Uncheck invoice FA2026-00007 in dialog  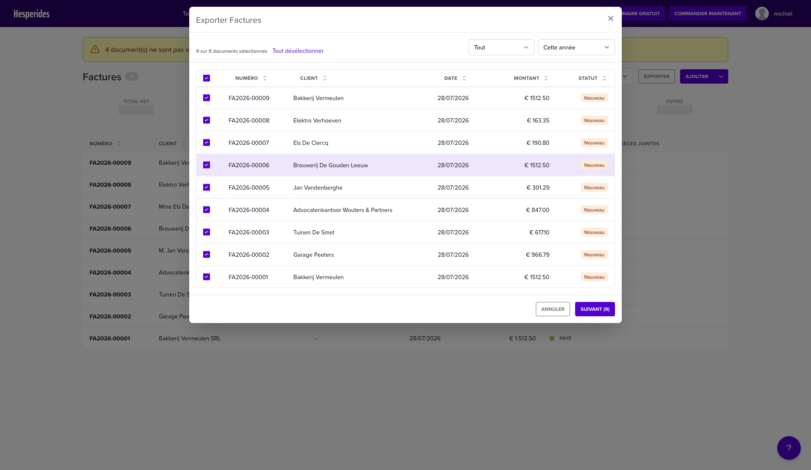pyautogui.click(x=207, y=143)
